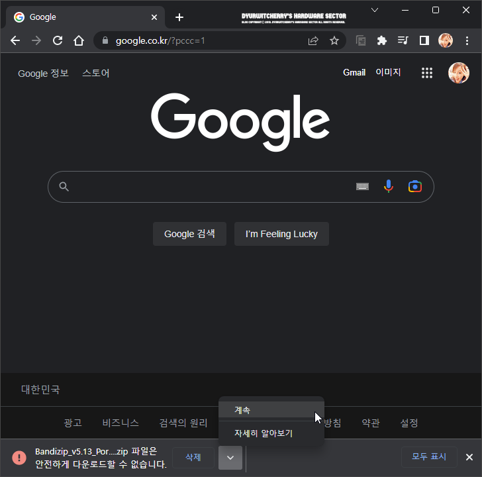Open Chrome profile avatar in toolbar

[x=446, y=40]
